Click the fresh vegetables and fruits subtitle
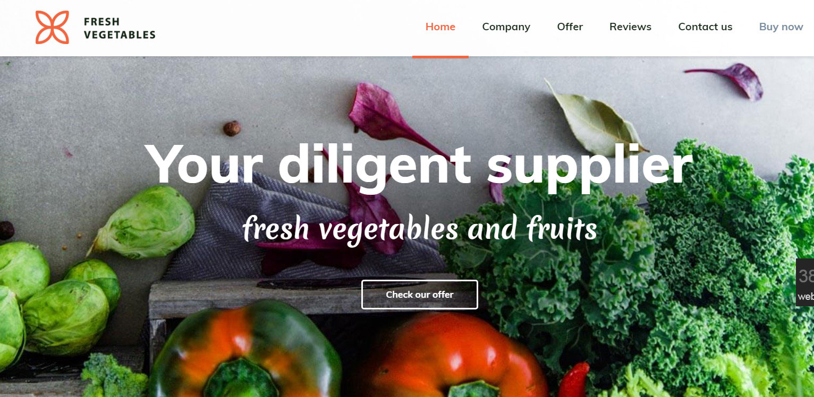This screenshot has height=397, width=814. 420,229
